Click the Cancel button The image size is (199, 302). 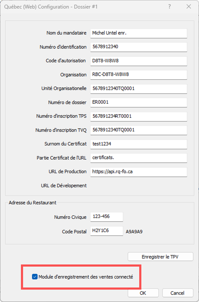(x=178, y=293)
